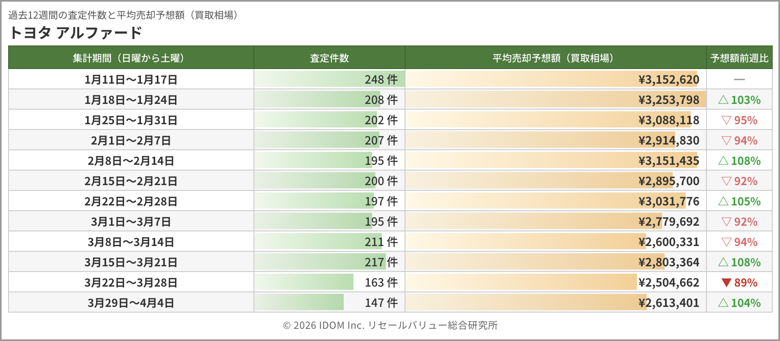The image size is (780, 341).
Task: Click the down triangle beside 95%
Action: click(726, 120)
